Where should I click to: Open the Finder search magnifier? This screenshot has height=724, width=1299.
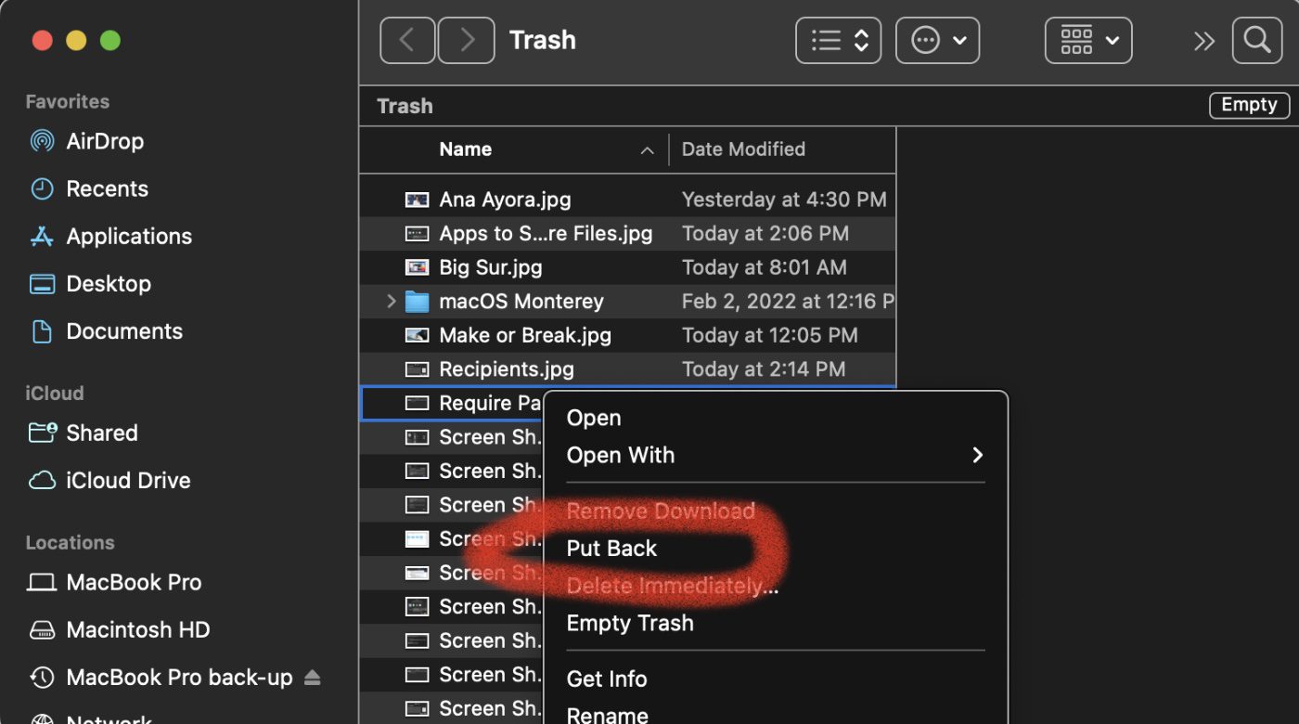click(1256, 41)
